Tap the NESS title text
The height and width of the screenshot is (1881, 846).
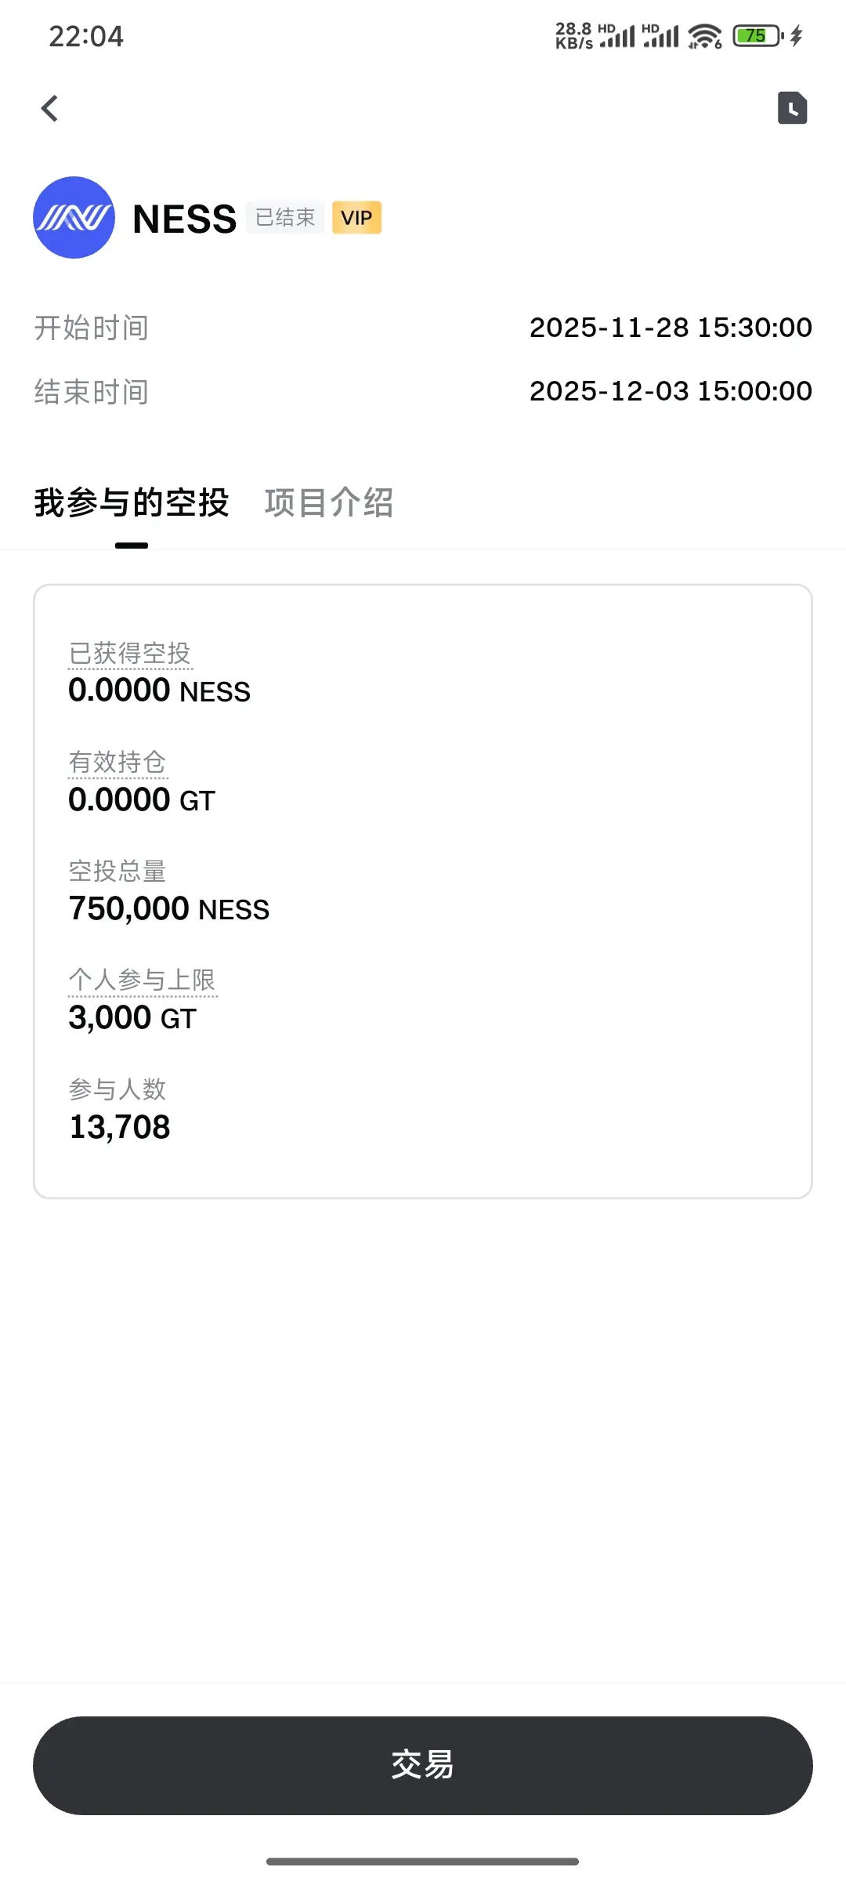185,219
